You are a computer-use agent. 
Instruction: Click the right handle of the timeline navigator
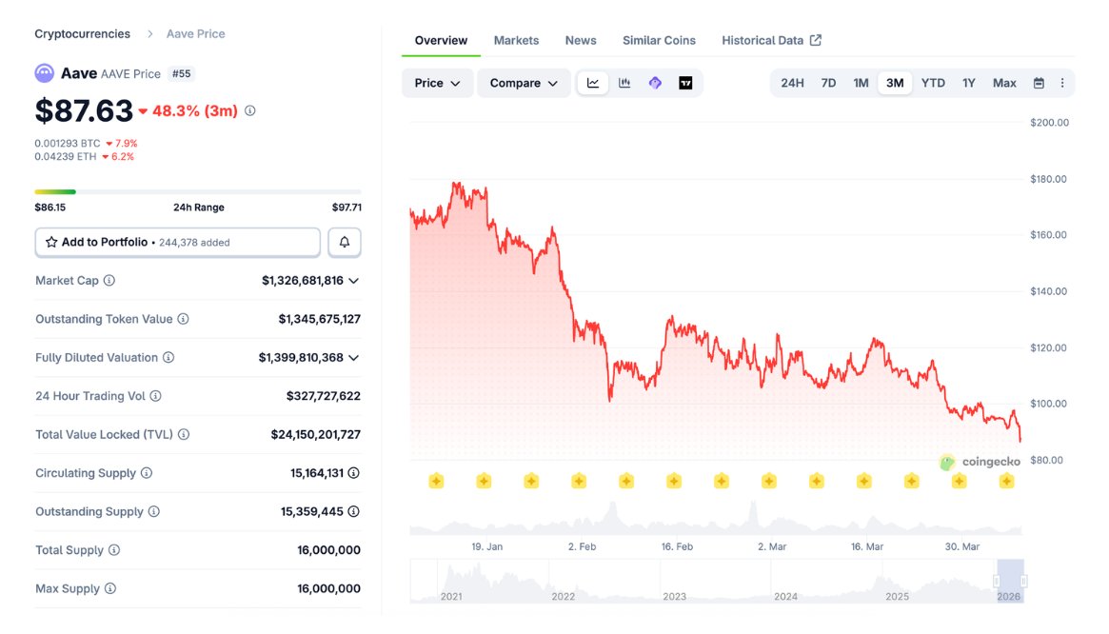click(1024, 581)
